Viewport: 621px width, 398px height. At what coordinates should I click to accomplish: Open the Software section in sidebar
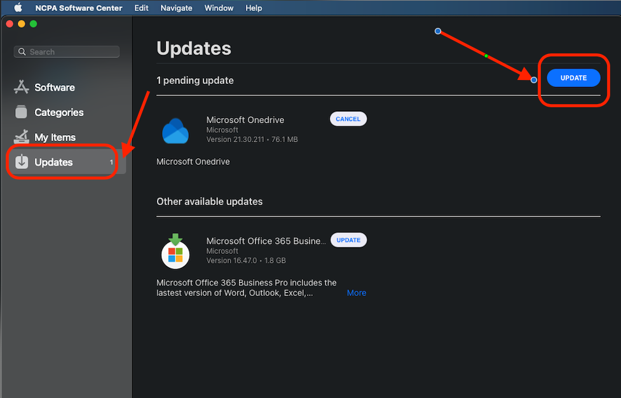[54, 88]
